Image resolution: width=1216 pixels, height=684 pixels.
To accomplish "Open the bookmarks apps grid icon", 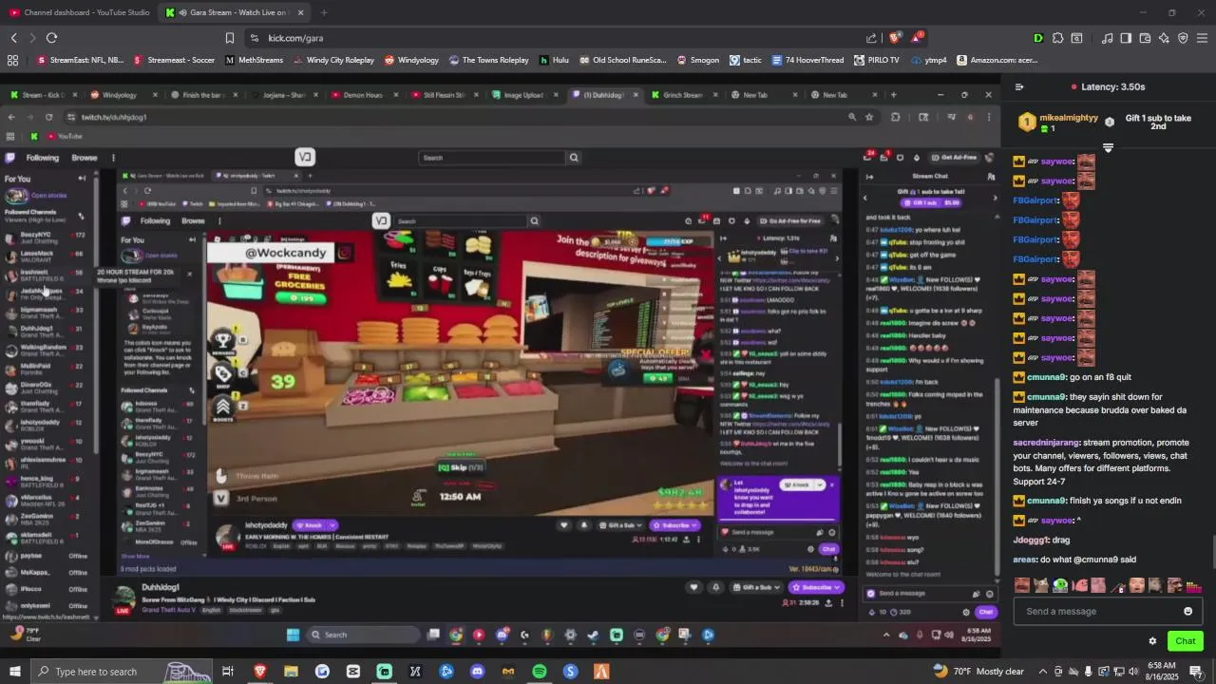I will click(12, 60).
